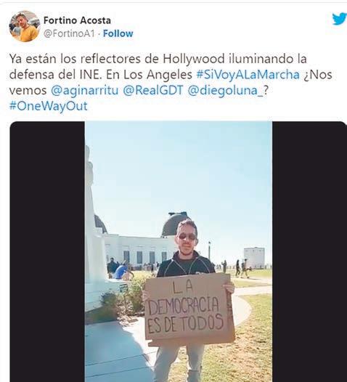Open the Fortino Acosta display name
This screenshot has width=347, height=382.
pyautogui.click(x=77, y=20)
